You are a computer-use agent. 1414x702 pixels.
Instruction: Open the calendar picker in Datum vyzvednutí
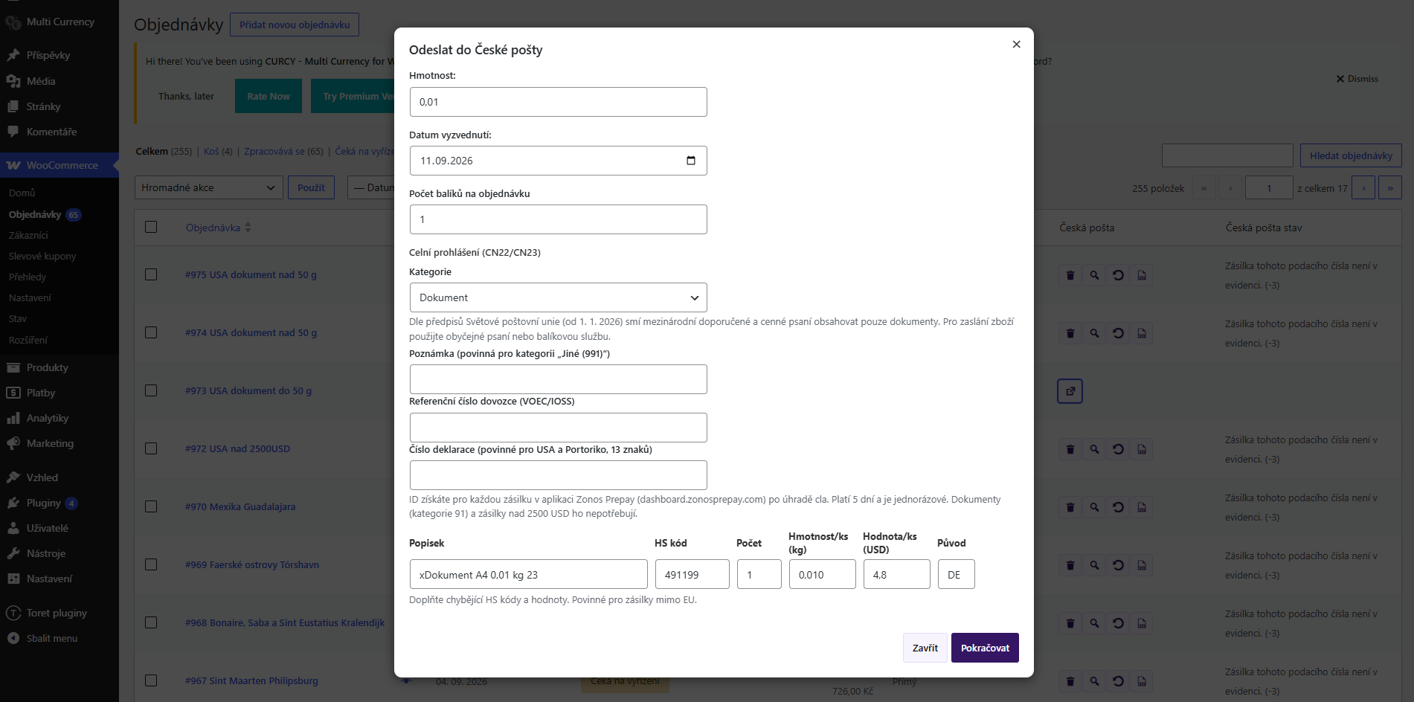691,161
